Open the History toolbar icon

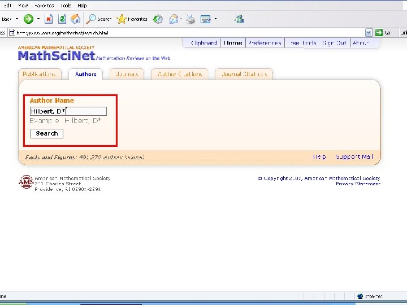pyautogui.click(x=158, y=19)
